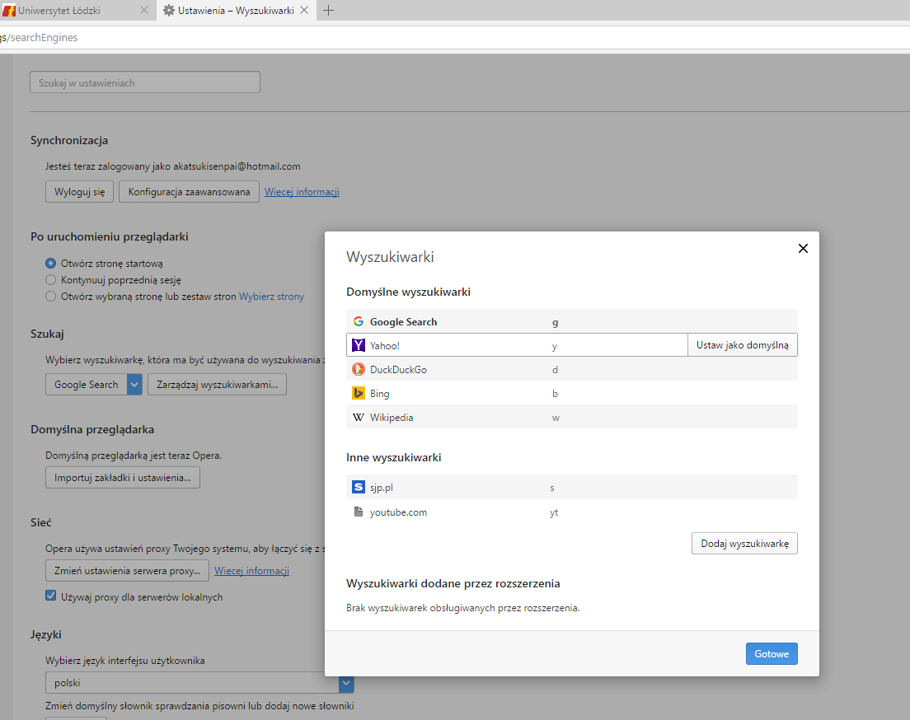The height and width of the screenshot is (720, 910).
Task: Select the Google Search row name
Action: tap(403, 322)
